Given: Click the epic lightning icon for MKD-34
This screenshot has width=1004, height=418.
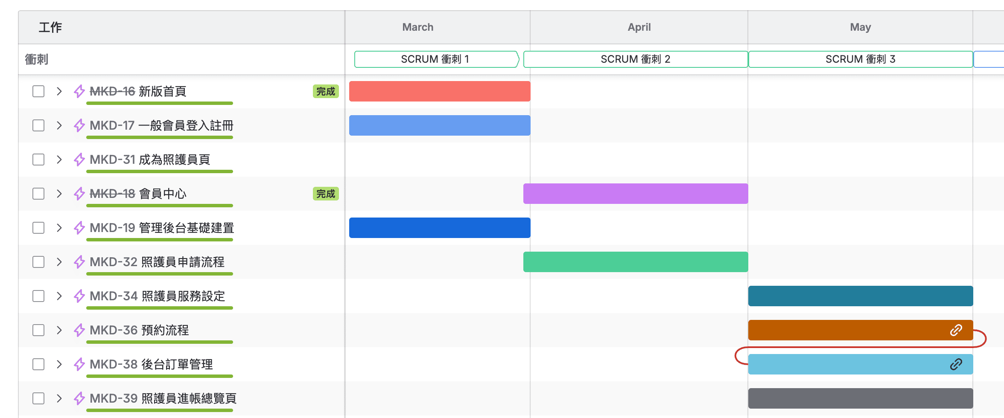Looking at the screenshot, I should (x=79, y=296).
